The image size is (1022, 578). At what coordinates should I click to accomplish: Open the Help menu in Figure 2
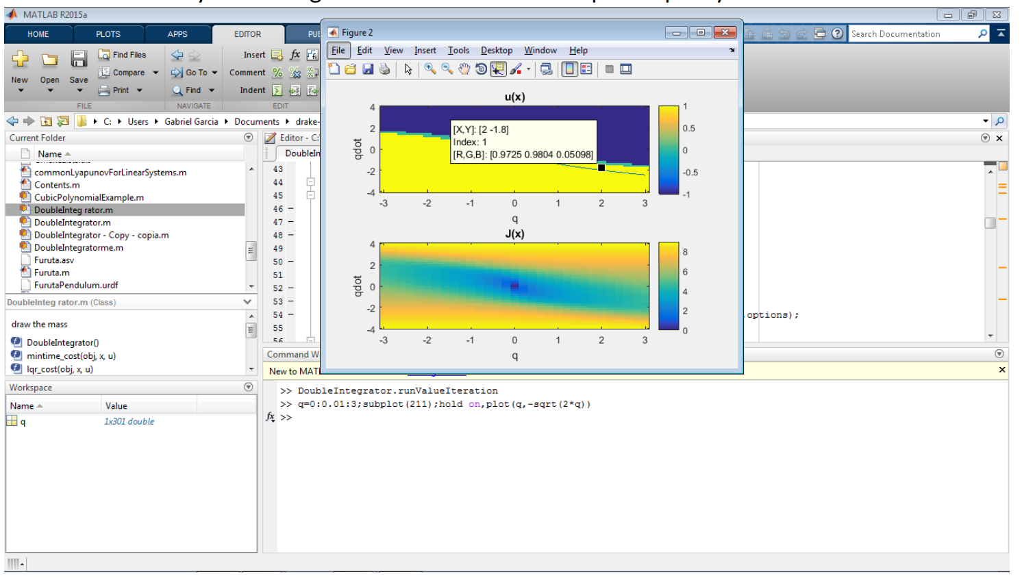pos(578,51)
